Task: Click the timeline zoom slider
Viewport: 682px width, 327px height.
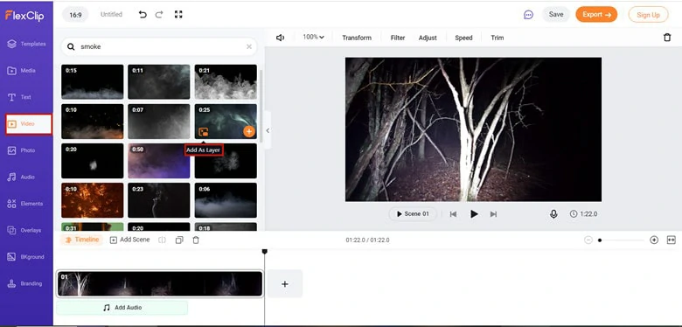Action: click(x=621, y=240)
